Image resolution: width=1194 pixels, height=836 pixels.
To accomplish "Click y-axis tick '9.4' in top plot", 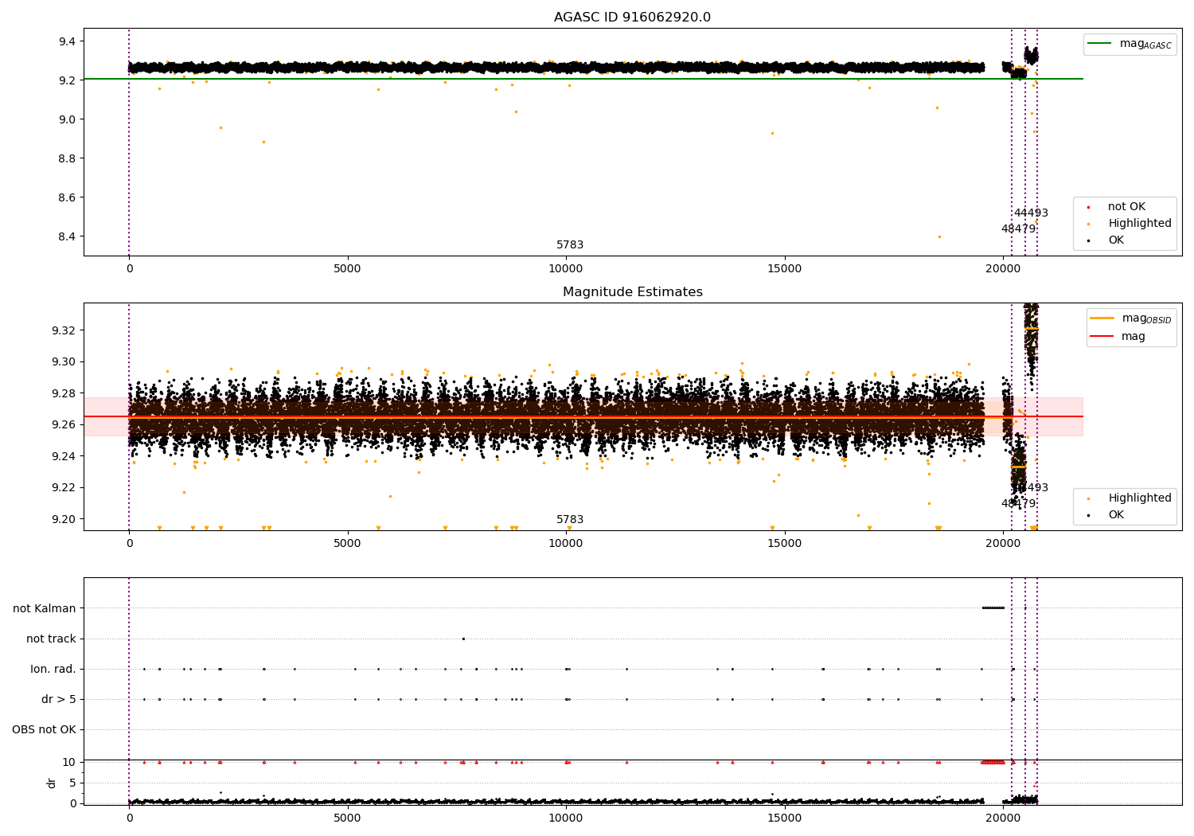I will [x=68, y=41].
